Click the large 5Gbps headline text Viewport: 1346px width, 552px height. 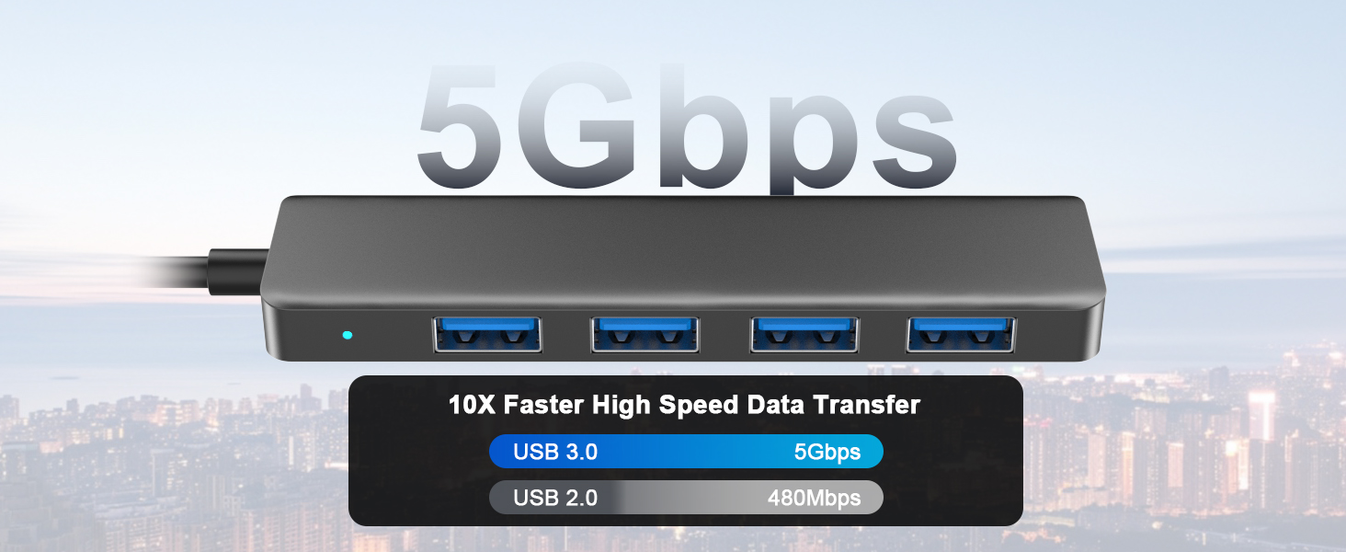(x=687, y=126)
